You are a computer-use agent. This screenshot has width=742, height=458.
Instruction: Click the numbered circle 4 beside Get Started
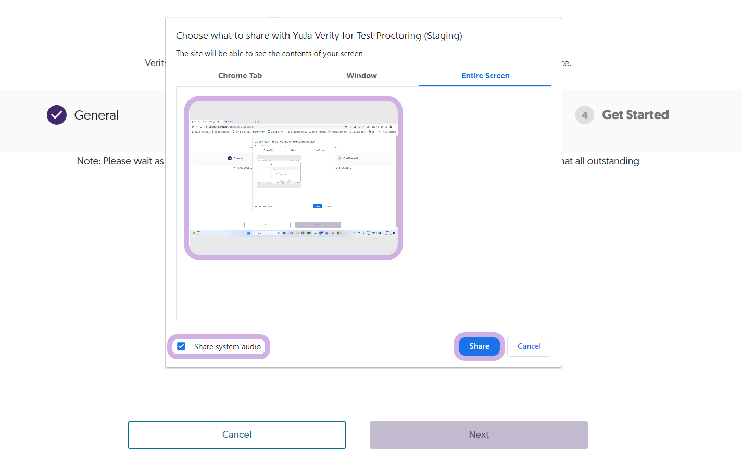(x=584, y=115)
